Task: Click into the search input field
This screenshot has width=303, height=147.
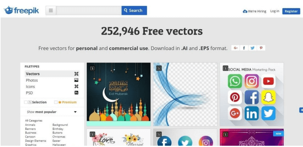Action: [x=89, y=10]
